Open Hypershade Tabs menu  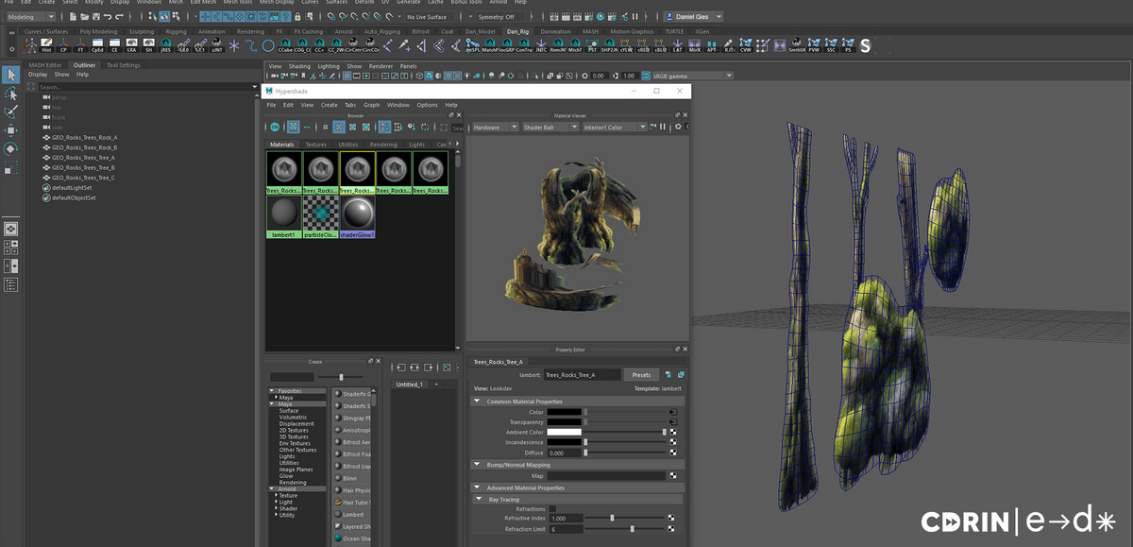tap(350, 105)
